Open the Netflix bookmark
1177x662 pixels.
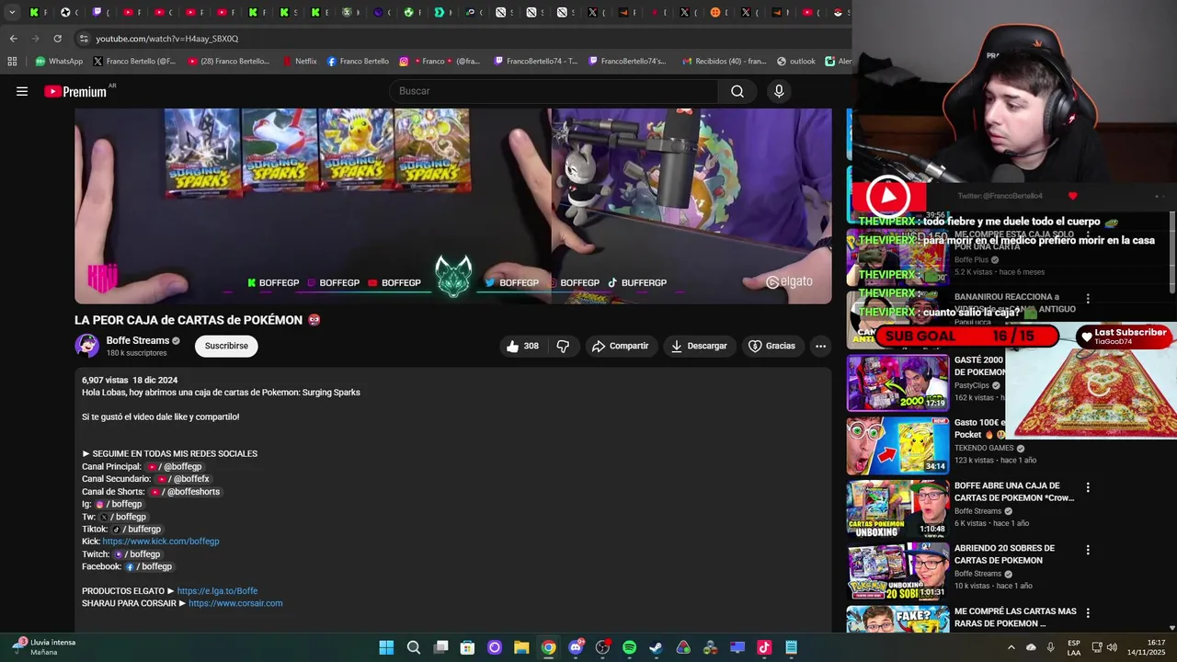pos(299,62)
